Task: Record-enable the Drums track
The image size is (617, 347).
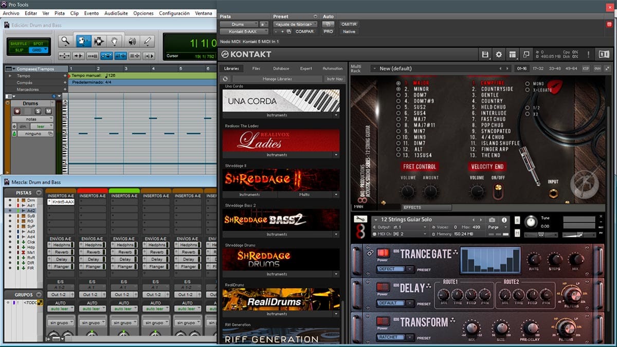Action: tap(17, 111)
